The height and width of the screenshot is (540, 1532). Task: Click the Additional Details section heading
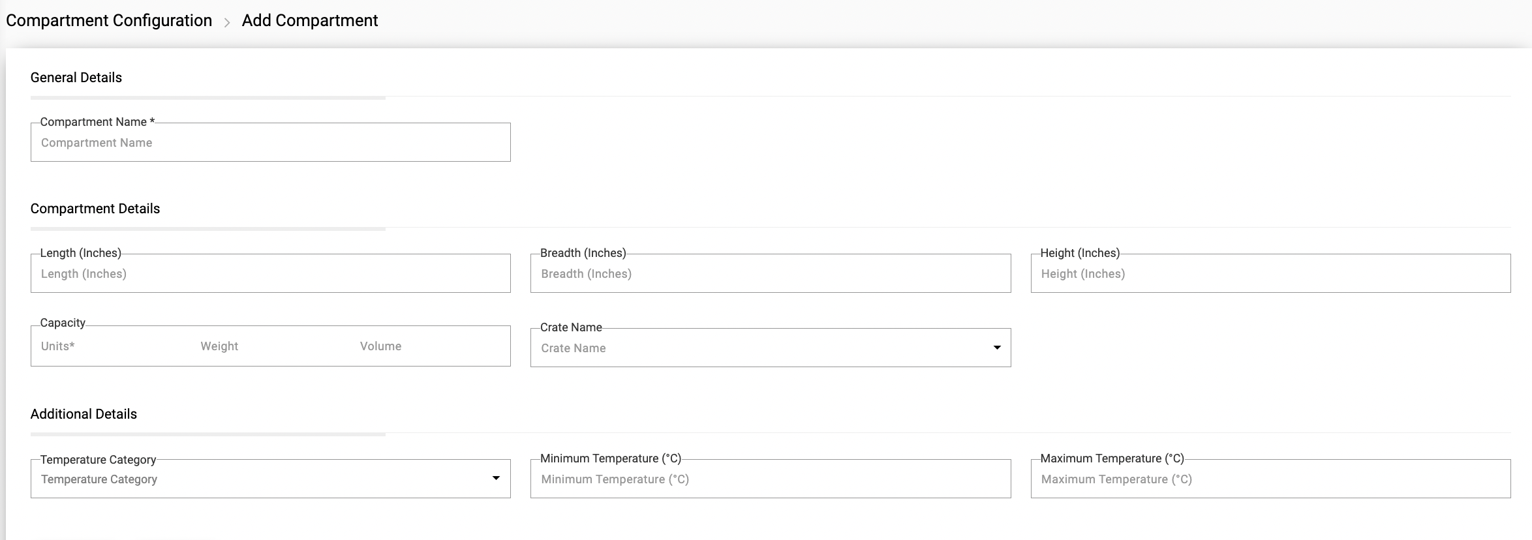click(84, 414)
